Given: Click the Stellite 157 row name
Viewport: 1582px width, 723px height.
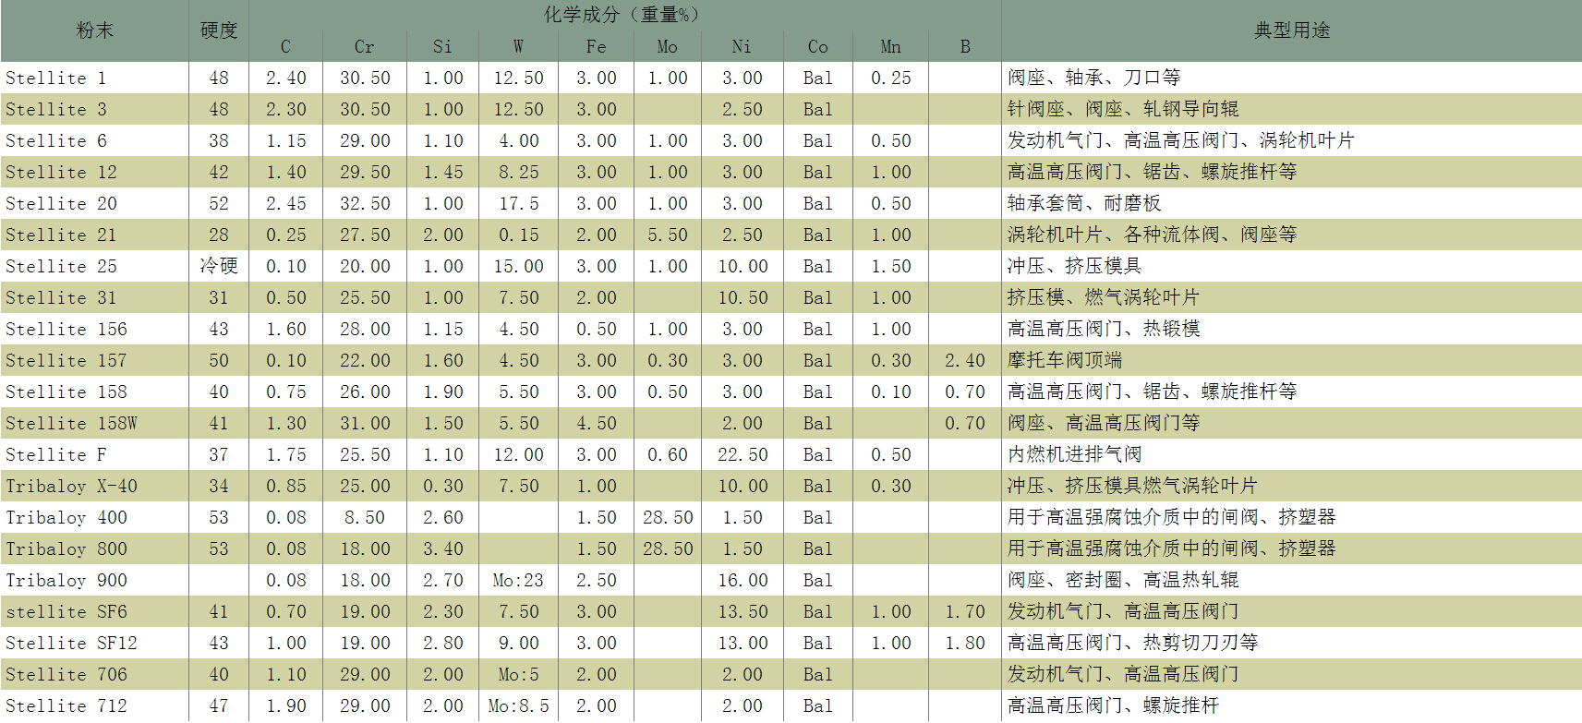Looking at the screenshot, I should (66, 361).
